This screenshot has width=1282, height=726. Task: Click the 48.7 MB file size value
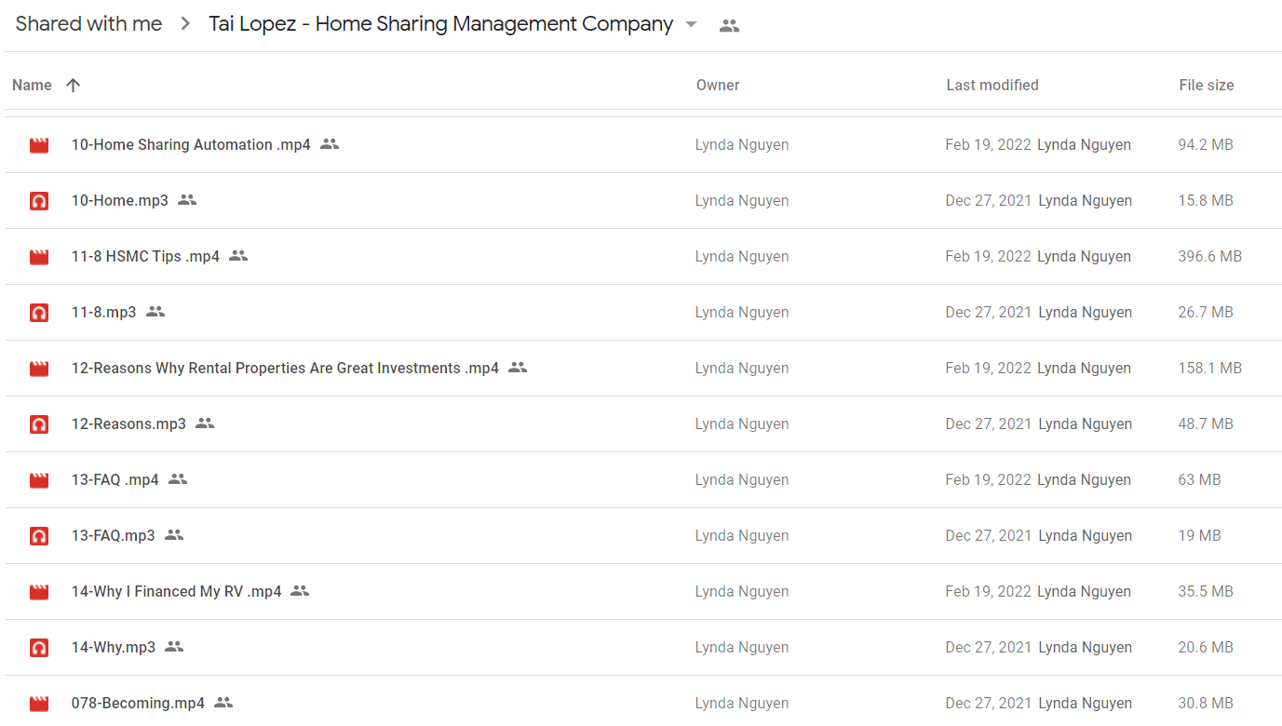pos(1206,423)
